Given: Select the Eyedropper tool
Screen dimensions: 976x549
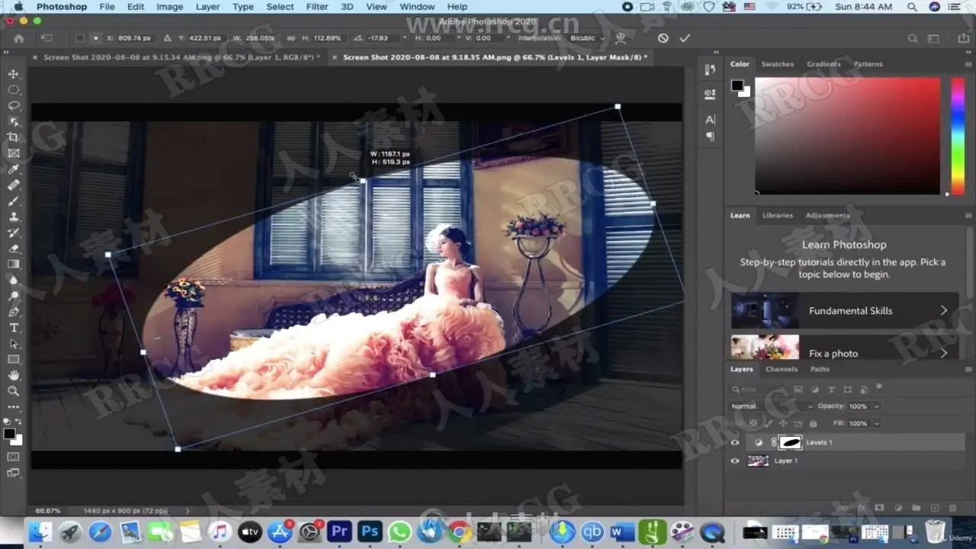Looking at the screenshot, I should click(x=14, y=169).
